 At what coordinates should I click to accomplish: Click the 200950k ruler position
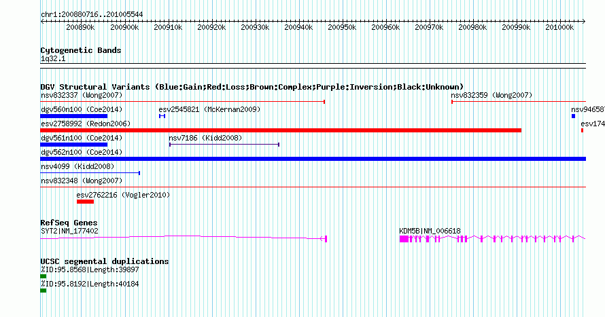point(342,28)
